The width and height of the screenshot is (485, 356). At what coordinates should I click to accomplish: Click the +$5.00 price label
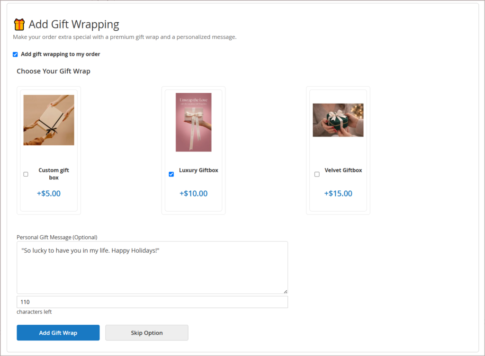pos(49,194)
